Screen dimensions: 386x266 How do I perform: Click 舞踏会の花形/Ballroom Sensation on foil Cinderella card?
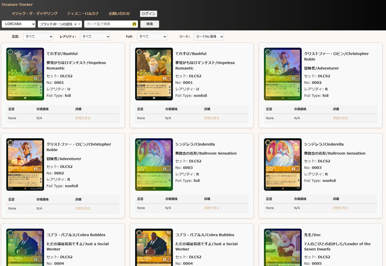pyautogui.click(x=206, y=153)
